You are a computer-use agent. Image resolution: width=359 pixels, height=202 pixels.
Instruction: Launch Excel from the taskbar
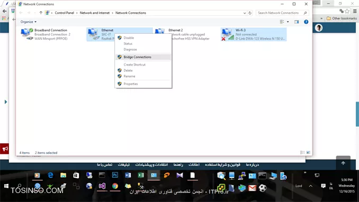[141, 175]
